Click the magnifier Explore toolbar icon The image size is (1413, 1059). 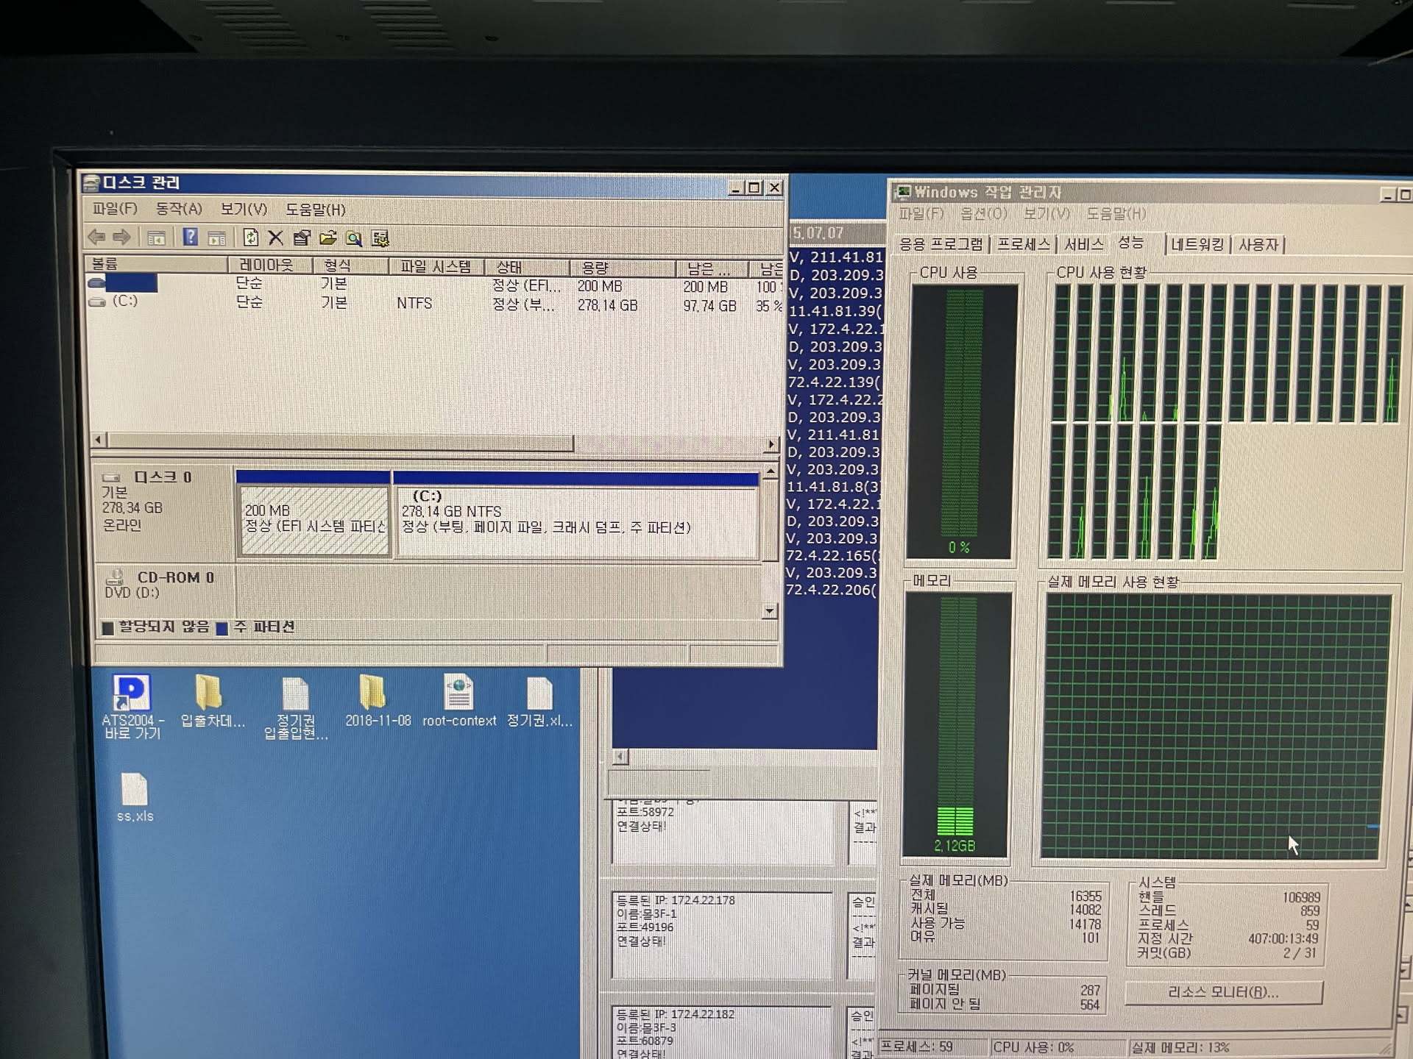coord(354,238)
